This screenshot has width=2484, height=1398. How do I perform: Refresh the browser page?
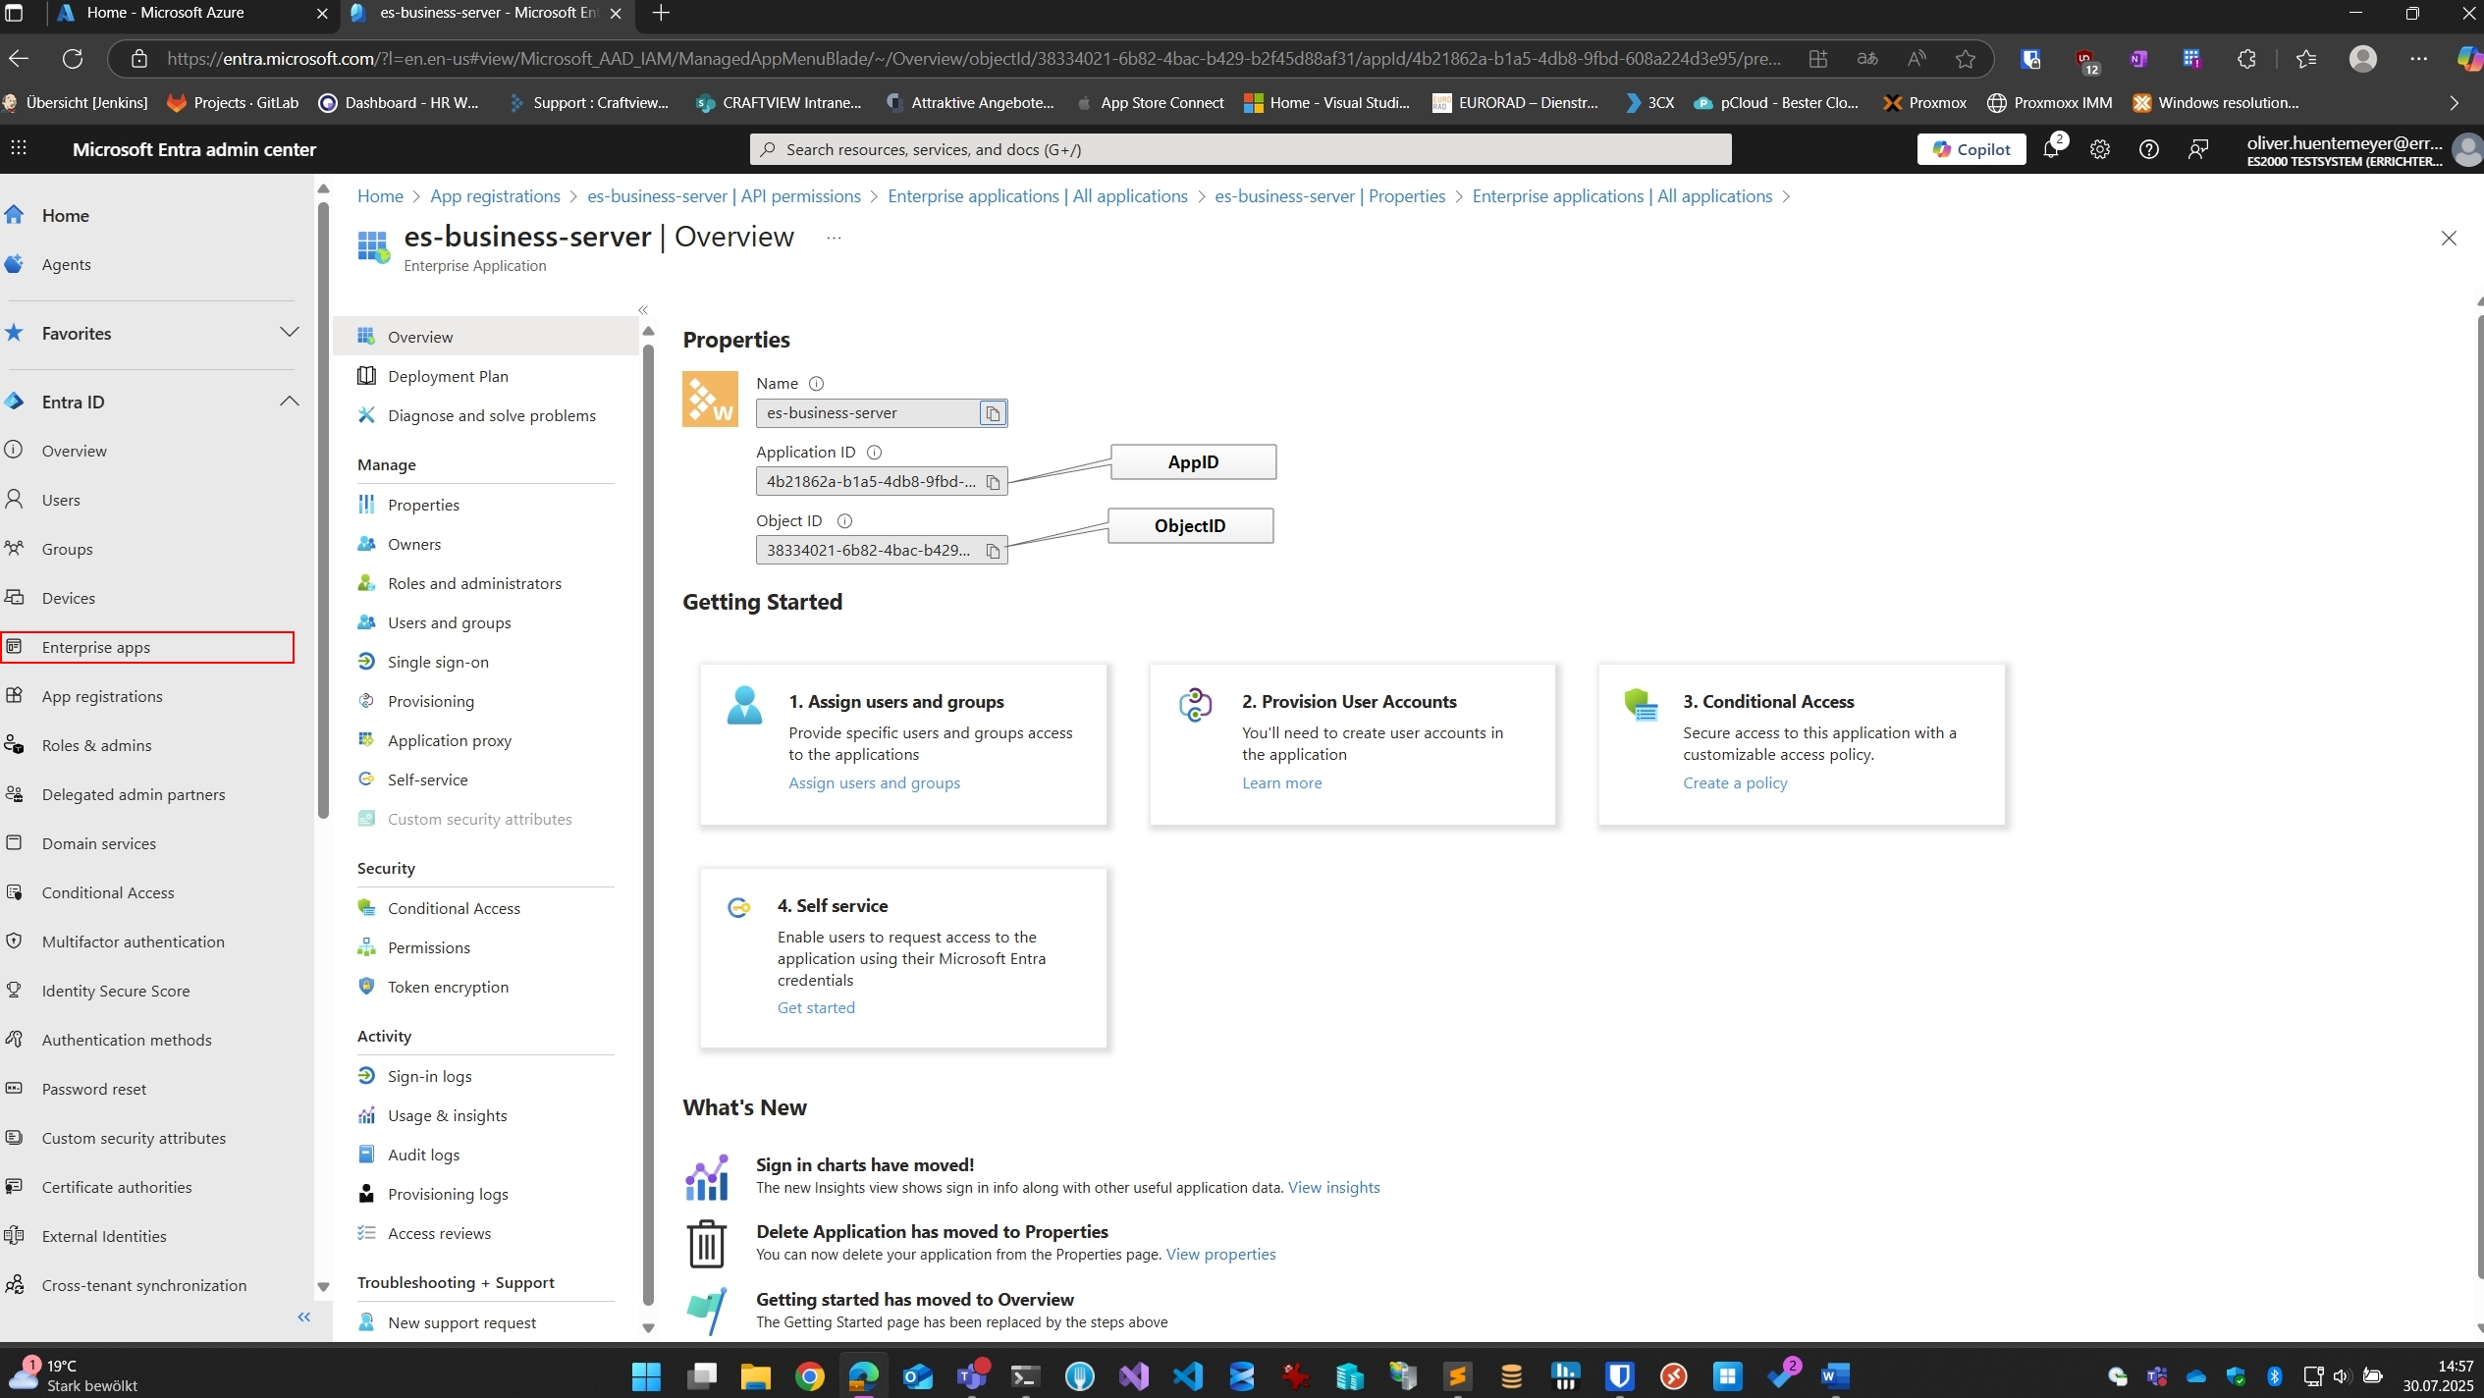pyautogui.click(x=73, y=59)
